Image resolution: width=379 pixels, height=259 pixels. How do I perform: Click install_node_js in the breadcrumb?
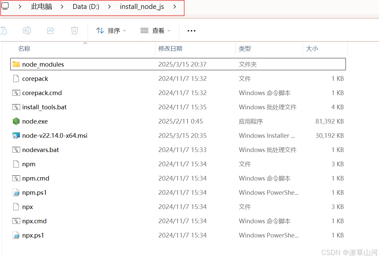click(x=142, y=7)
